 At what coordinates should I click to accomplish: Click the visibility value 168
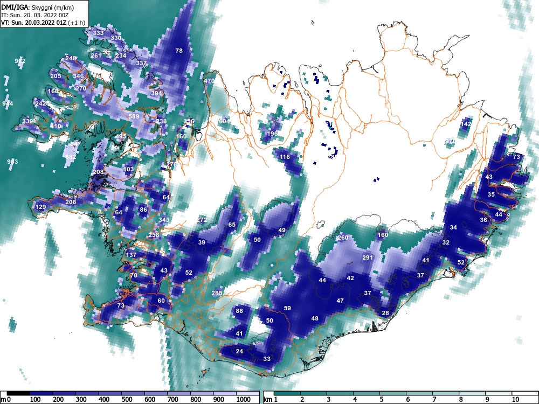(x=53, y=91)
